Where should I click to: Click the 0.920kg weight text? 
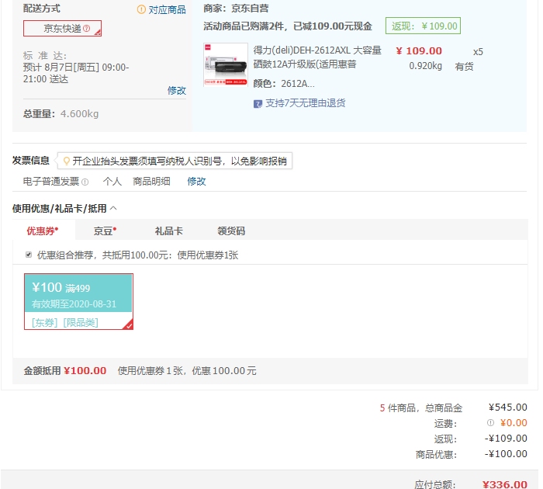[x=425, y=66]
